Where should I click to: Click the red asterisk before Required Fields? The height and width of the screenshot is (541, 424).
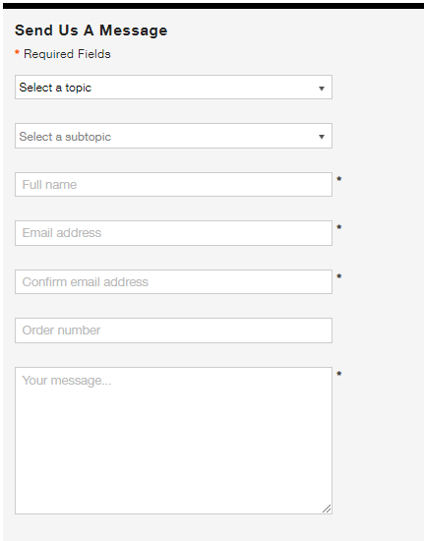tap(17, 52)
